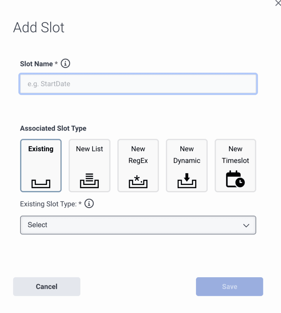
Task: Click the New RegEx asterisk icon
Action: [x=138, y=182]
